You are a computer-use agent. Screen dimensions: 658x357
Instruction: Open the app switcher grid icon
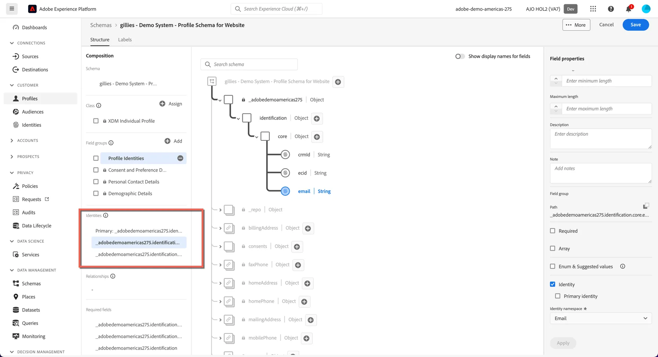coord(593,9)
